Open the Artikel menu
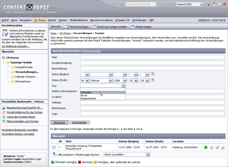Viewport: 228px width, 167px height. [5, 20]
